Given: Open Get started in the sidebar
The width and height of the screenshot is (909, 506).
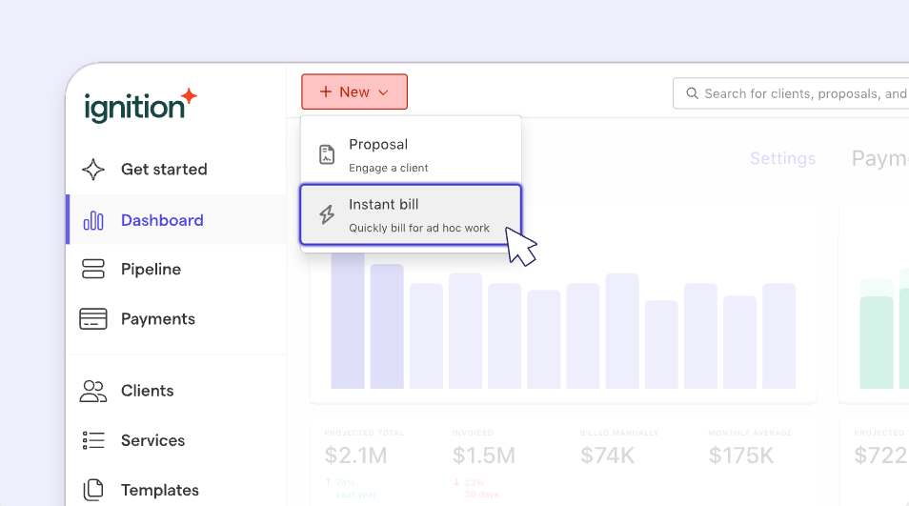Looking at the screenshot, I should pos(164,170).
